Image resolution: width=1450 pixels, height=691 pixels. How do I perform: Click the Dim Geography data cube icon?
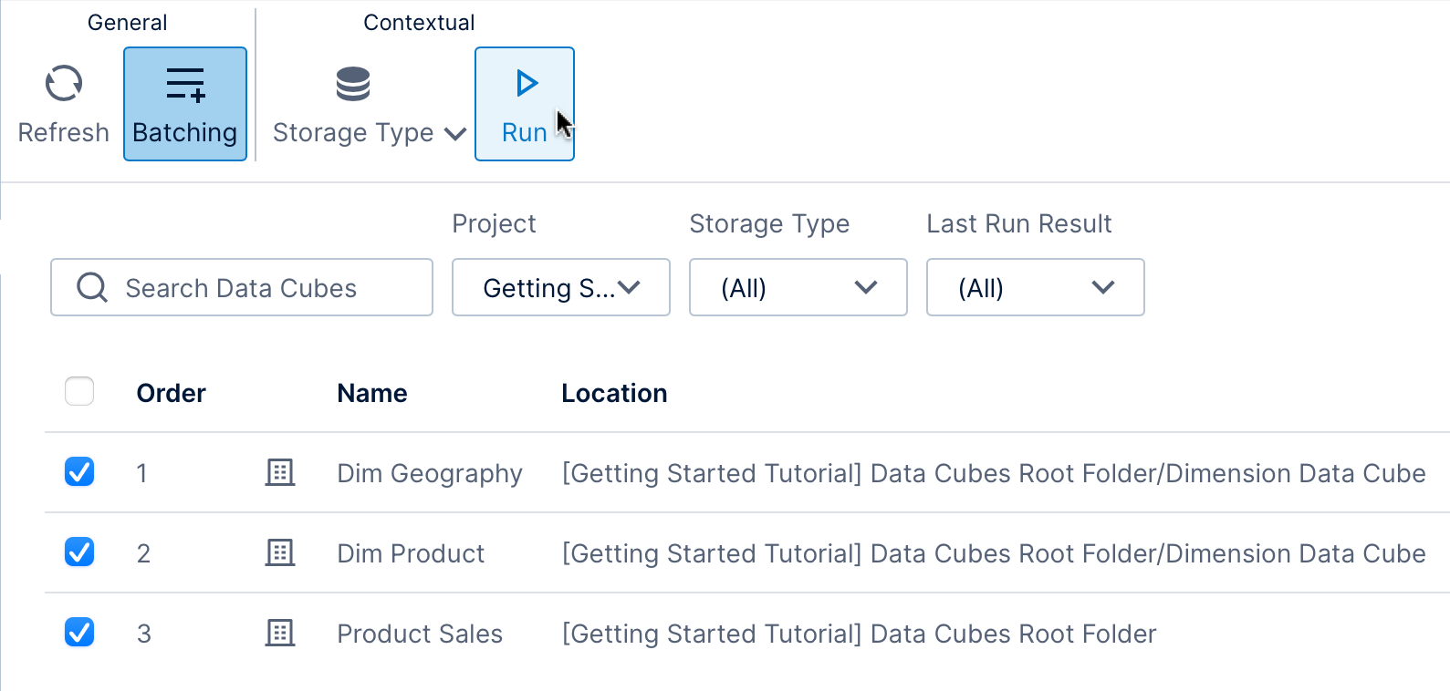[x=280, y=472]
